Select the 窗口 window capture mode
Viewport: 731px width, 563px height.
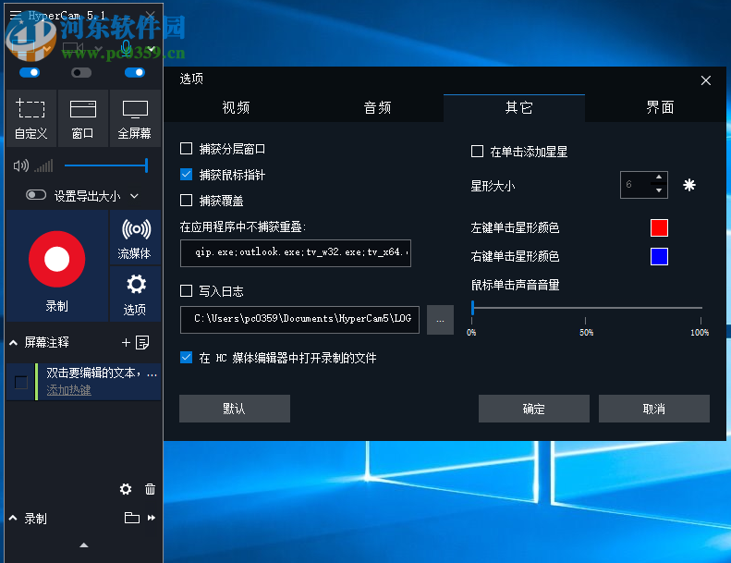(x=82, y=118)
